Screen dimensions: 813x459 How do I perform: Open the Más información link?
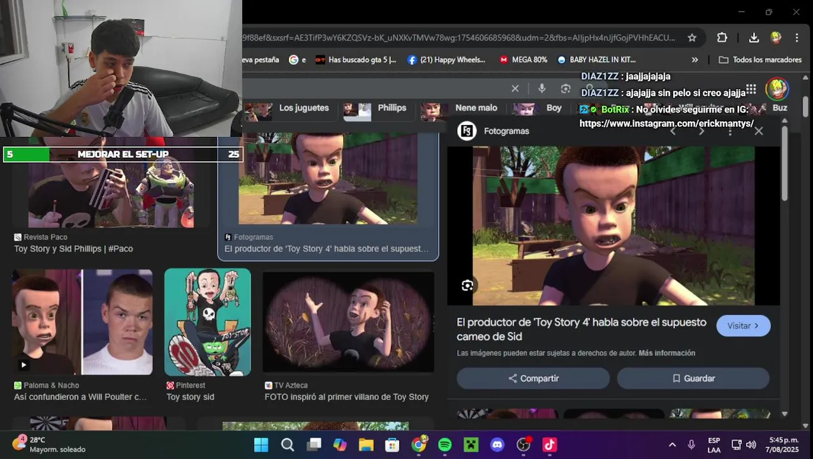pyautogui.click(x=666, y=353)
